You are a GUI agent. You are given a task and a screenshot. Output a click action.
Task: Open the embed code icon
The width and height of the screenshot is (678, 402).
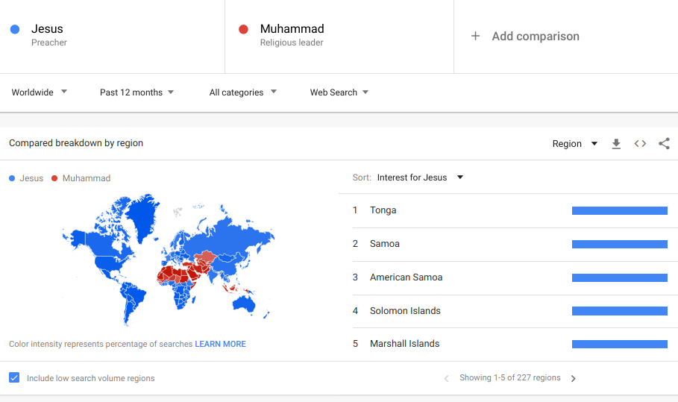click(640, 143)
